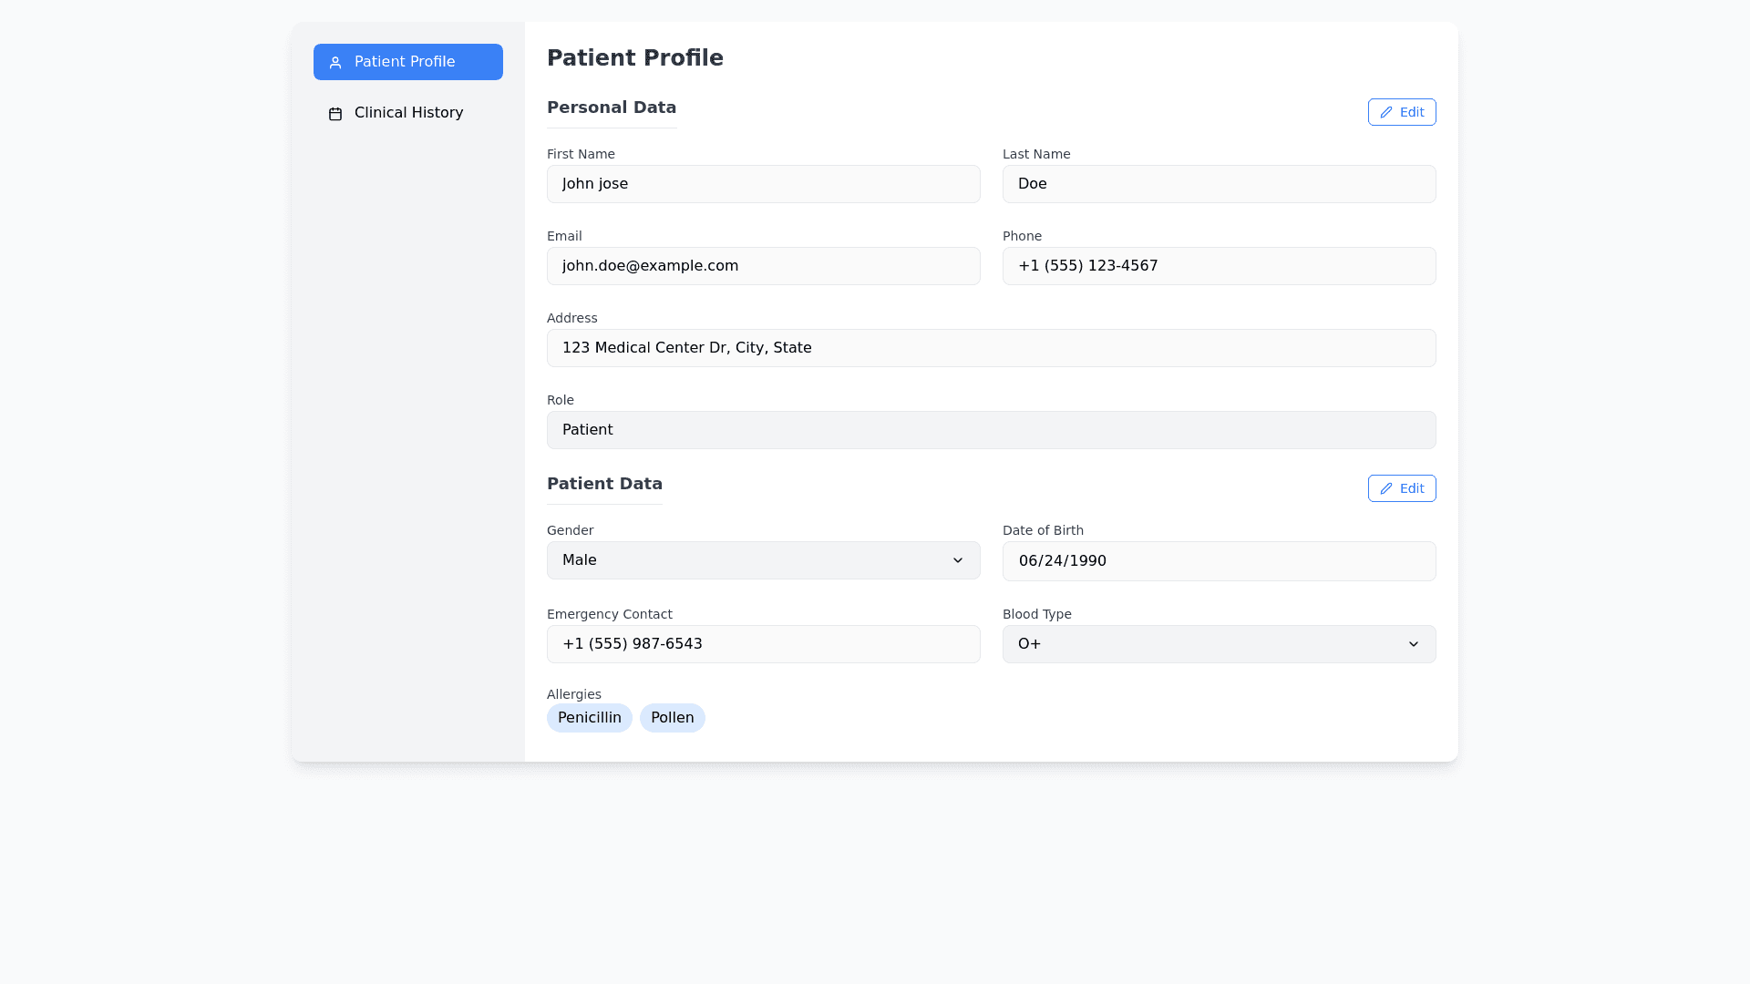Edit the Patient Data section
This screenshot has height=984, width=1750.
click(x=1402, y=488)
